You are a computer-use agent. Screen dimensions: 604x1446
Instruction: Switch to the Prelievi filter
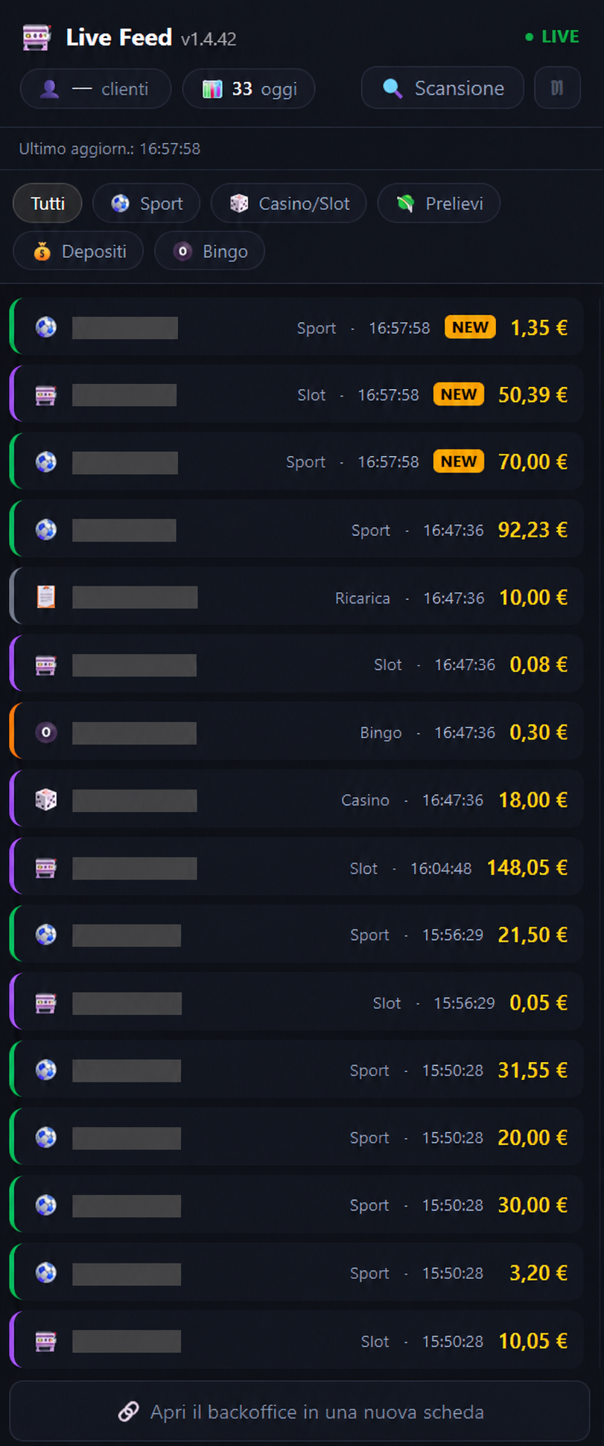[x=439, y=203]
